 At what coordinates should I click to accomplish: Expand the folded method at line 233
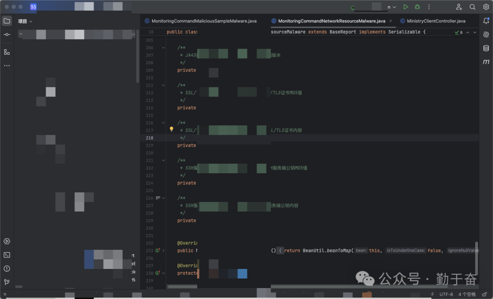point(163,251)
